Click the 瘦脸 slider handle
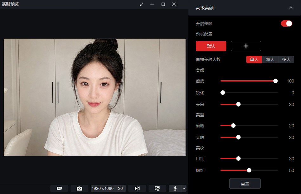This screenshot has width=301, height=194. [233, 126]
